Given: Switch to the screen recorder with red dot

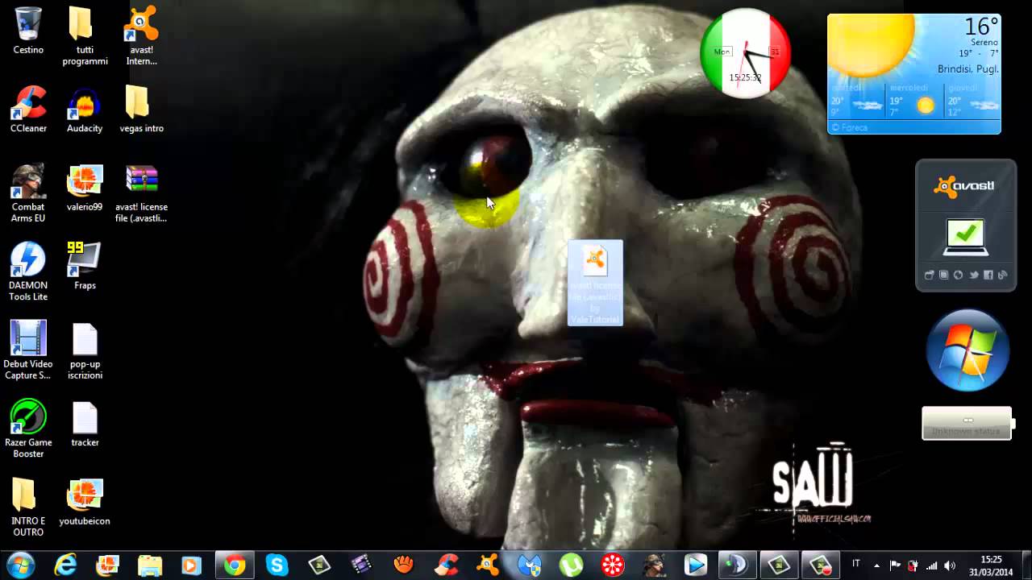Looking at the screenshot, I should (821, 565).
